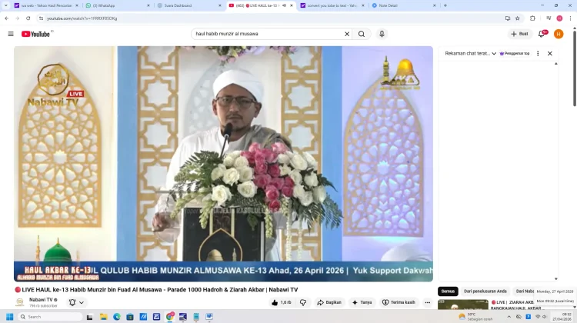577x323 pixels.
Task: Switch to convert you tube to text tab
Action: [332, 5]
